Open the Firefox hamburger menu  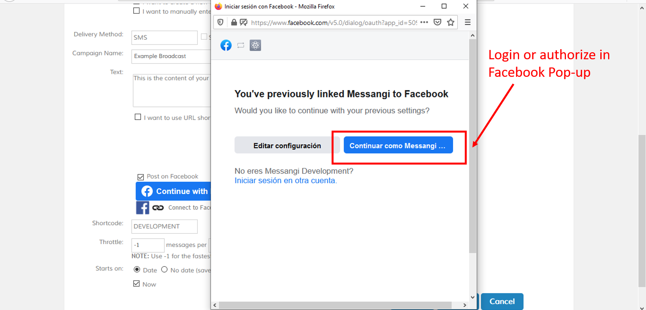point(468,22)
